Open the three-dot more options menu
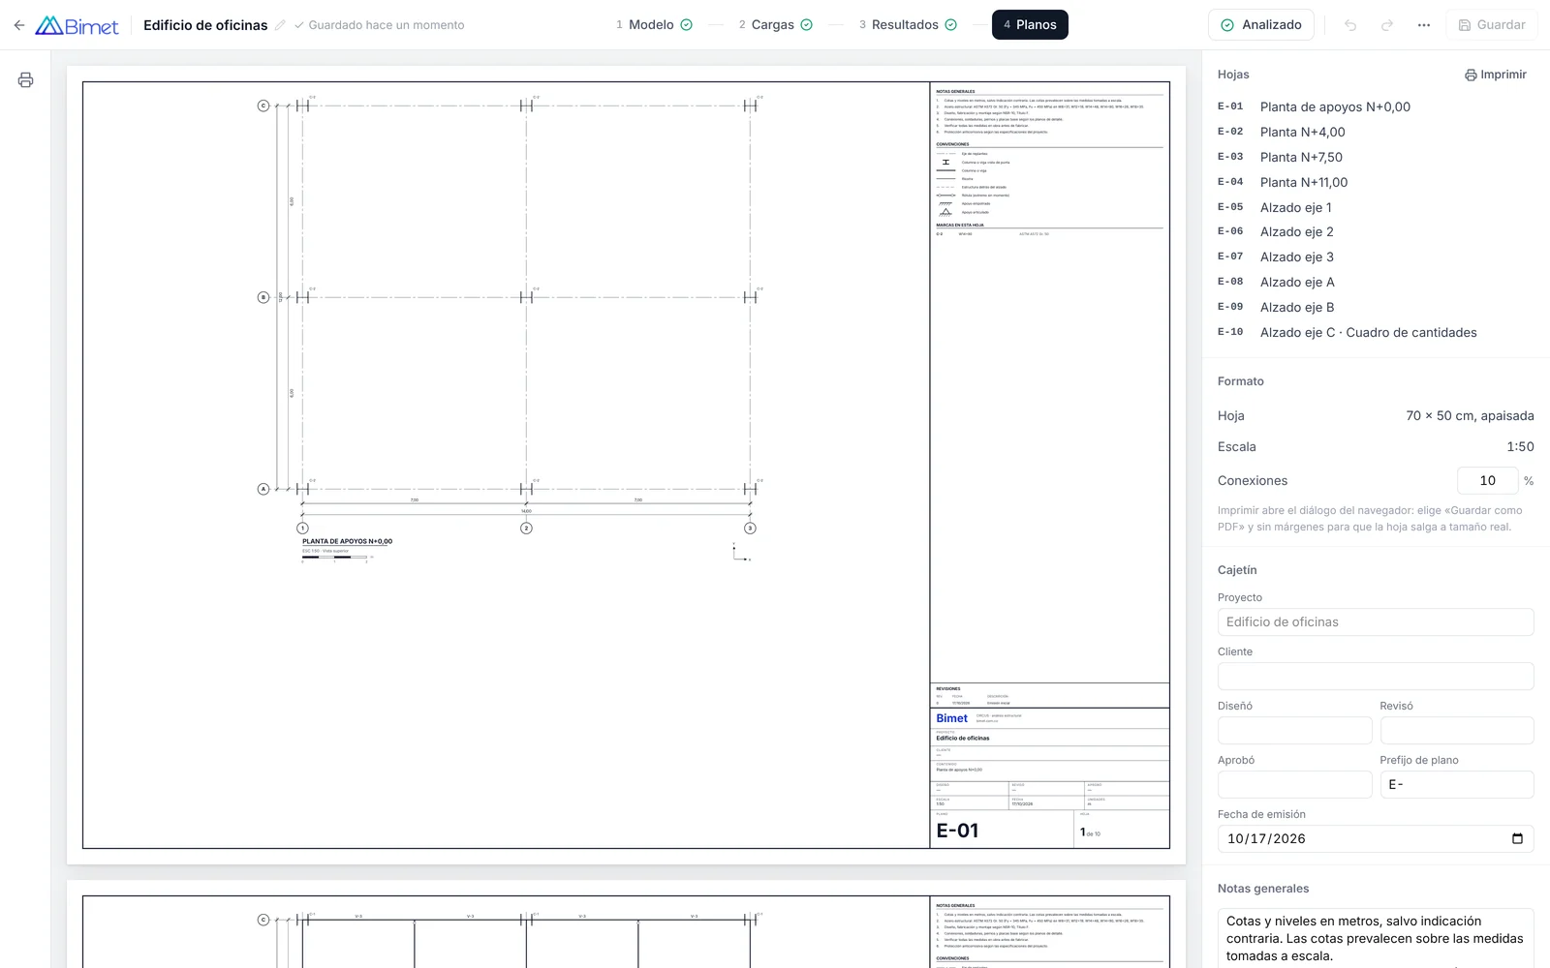The image size is (1550, 968). [x=1424, y=25]
